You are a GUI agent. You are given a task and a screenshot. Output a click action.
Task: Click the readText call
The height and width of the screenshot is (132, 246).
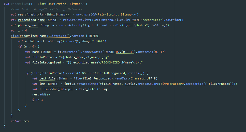(x=122, y=78)
